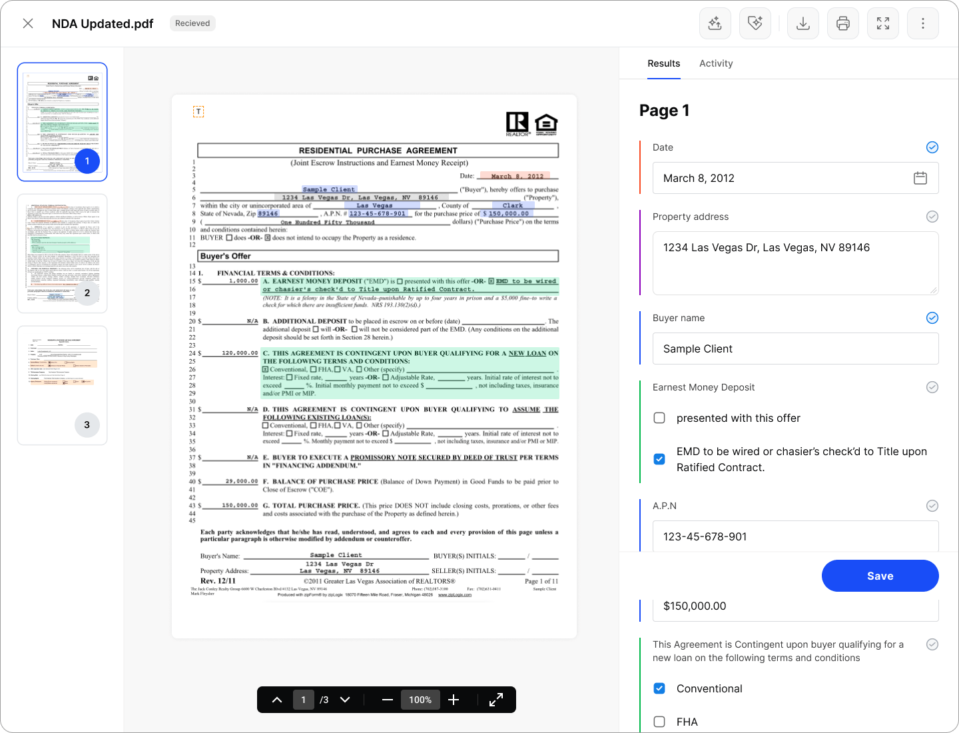Click the AI sparkle magic icon
This screenshot has height=733, width=959.
click(715, 24)
